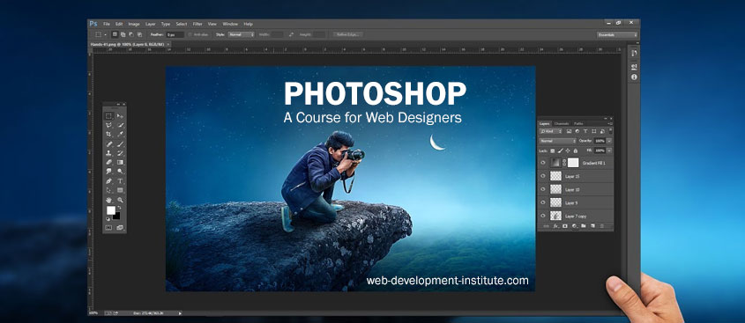Open the Layer menu

click(150, 24)
